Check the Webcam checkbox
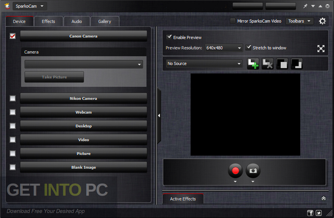The image size is (334, 218). [x=13, y=112]
